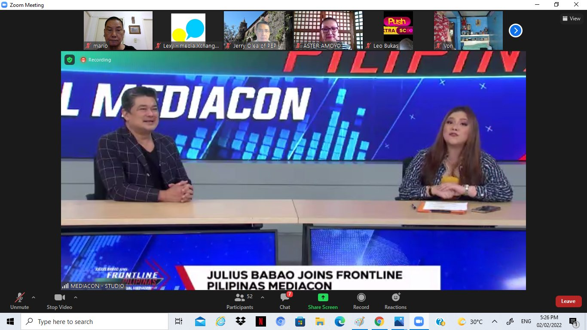Focus the taskbar search box

95,321
